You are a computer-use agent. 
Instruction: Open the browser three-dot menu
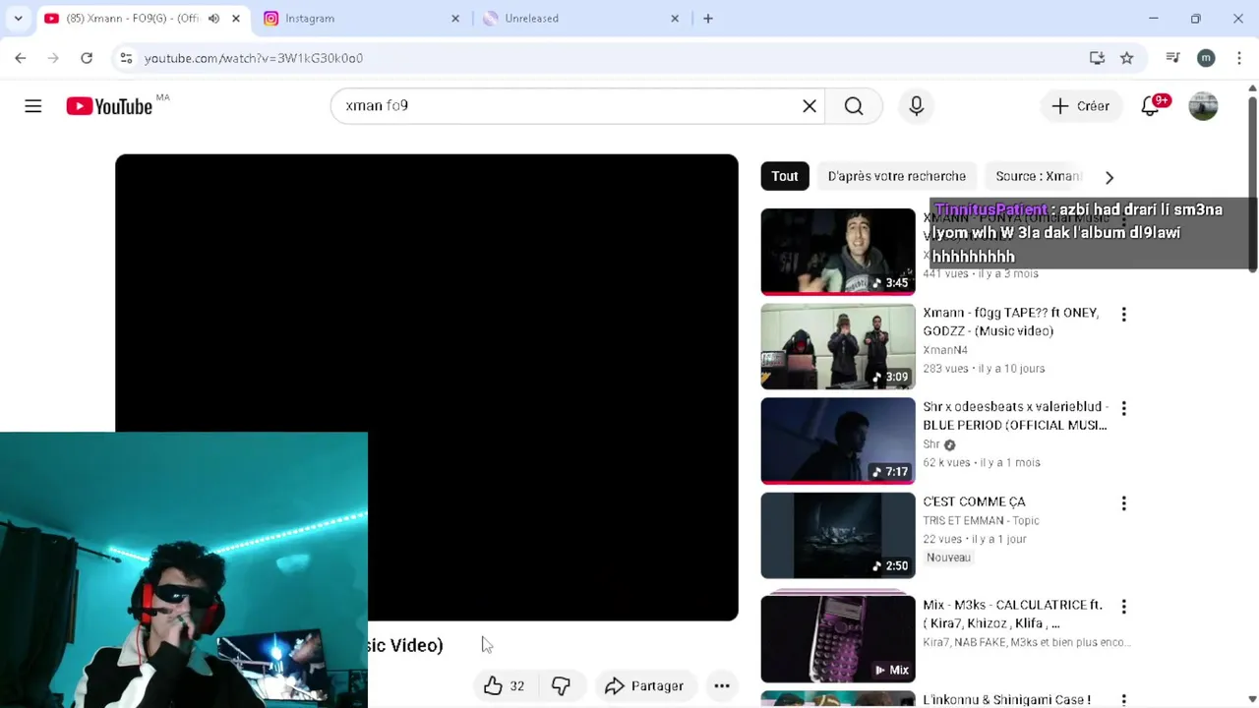tap(1238, 58)
